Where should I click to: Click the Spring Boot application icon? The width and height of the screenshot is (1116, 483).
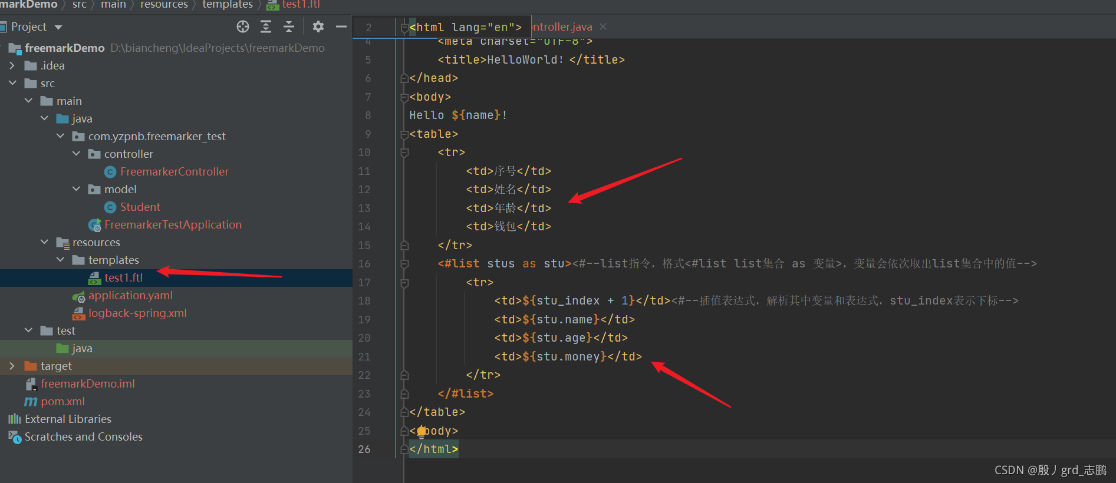95,225
